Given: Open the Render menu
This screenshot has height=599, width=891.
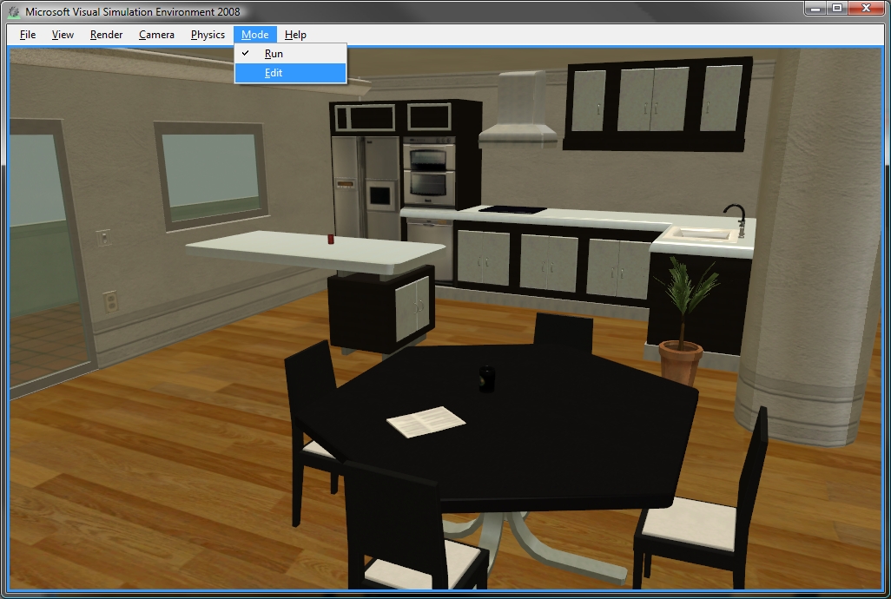Looking at the screenshot, I should pos(106,35).
